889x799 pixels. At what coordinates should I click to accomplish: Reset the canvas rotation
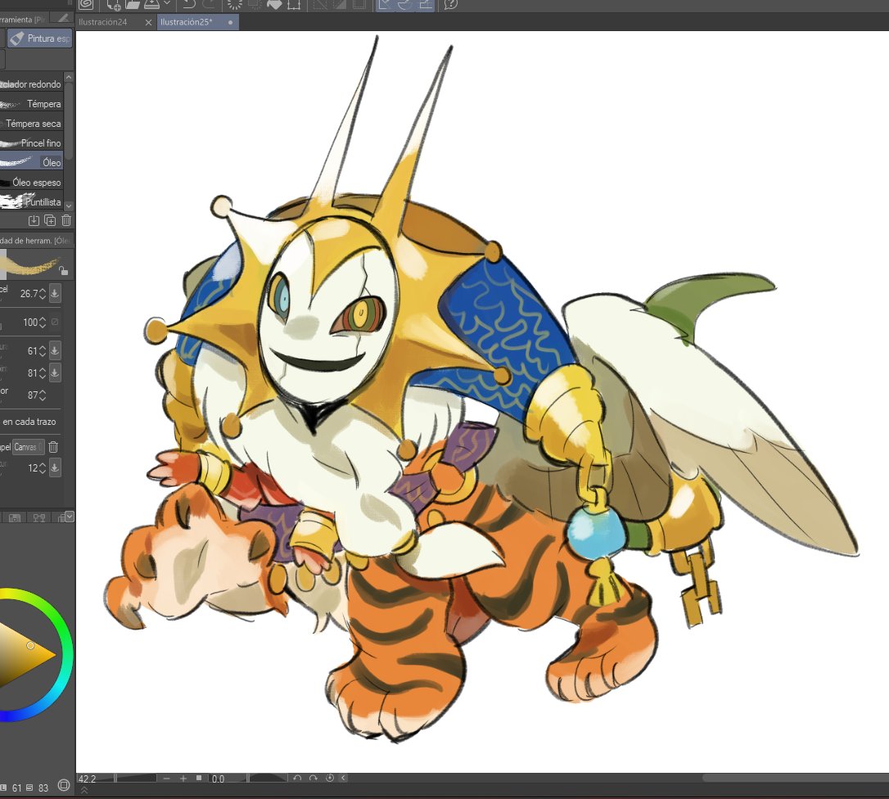click(x=329, y=778)
